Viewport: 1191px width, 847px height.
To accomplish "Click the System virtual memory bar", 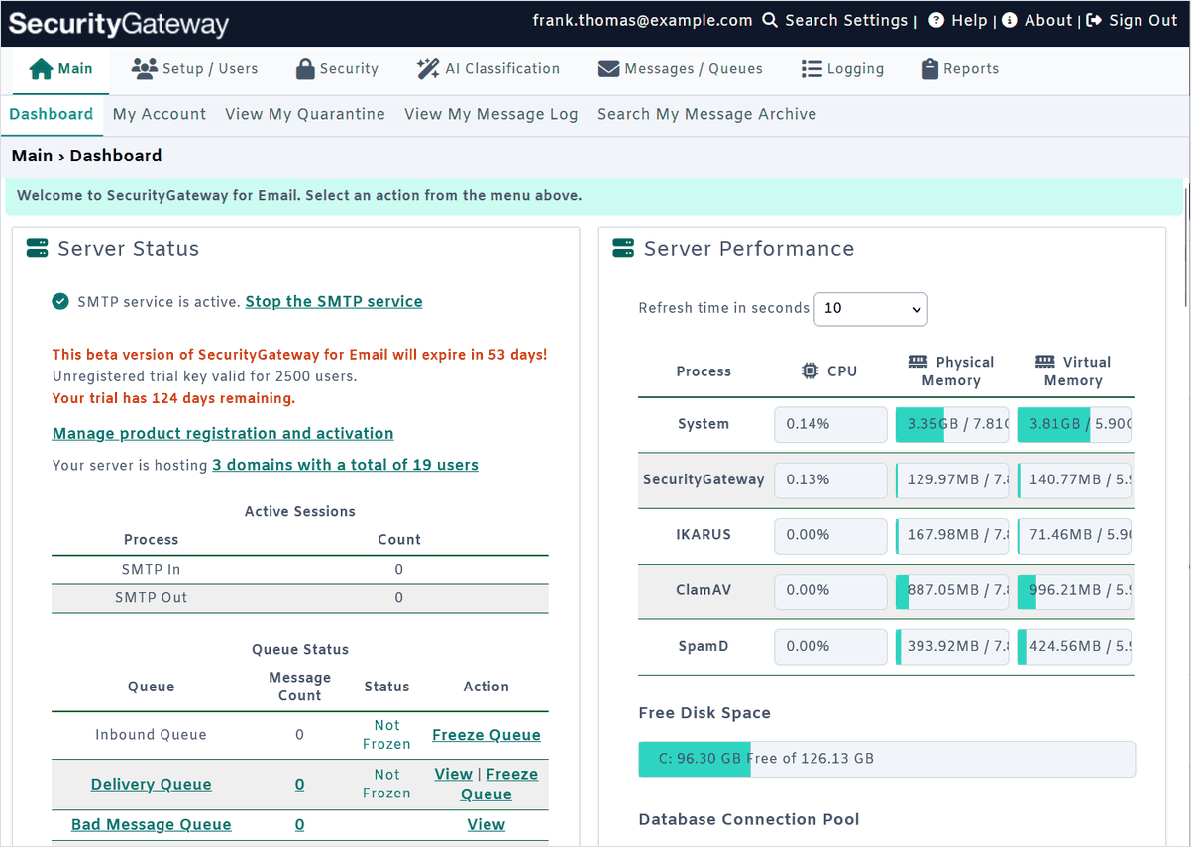I will (1074, 424).
